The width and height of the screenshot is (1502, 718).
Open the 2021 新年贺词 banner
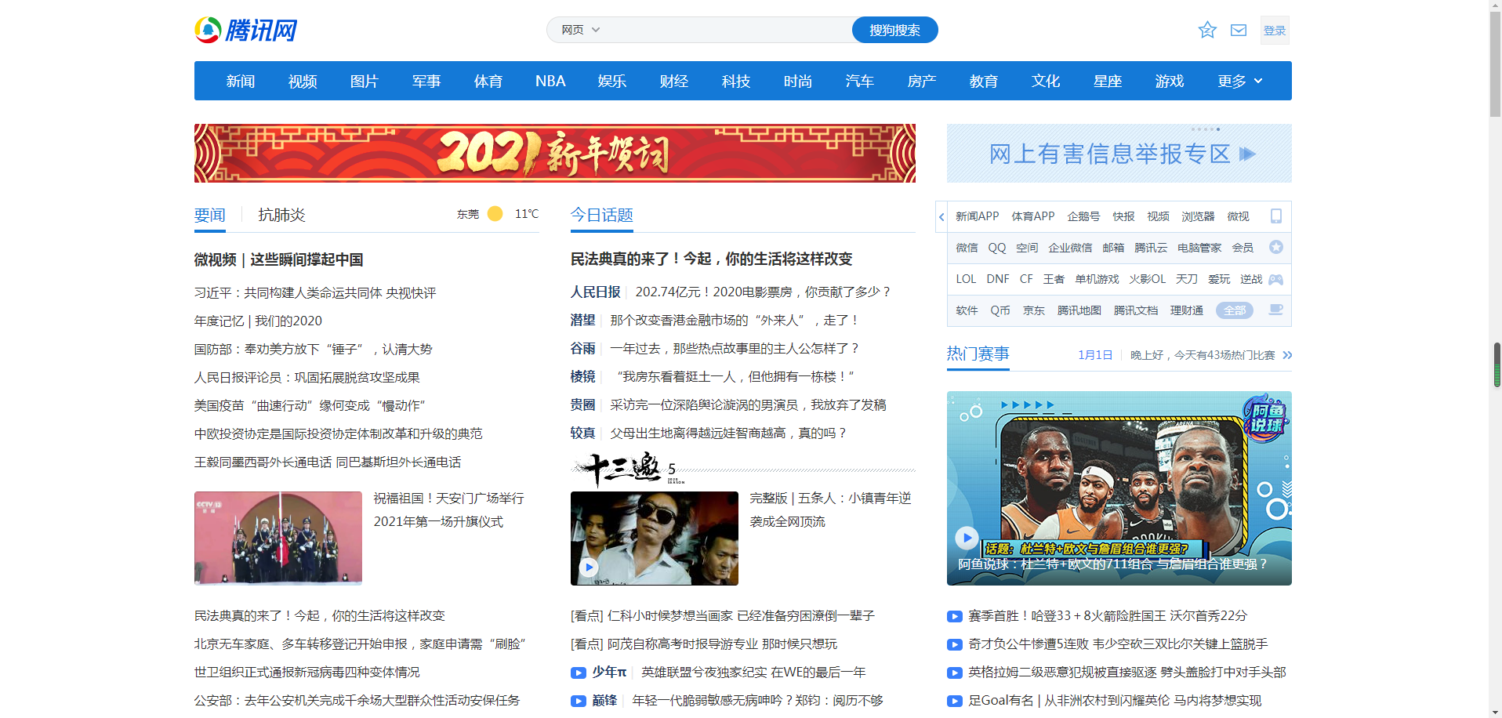pos(554,154)
